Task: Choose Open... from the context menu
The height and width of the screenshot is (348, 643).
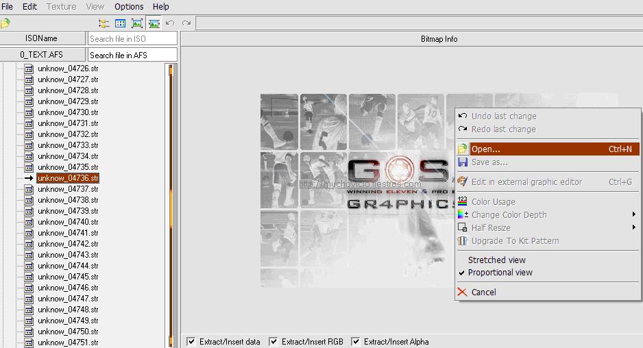Action: point(486,149)
